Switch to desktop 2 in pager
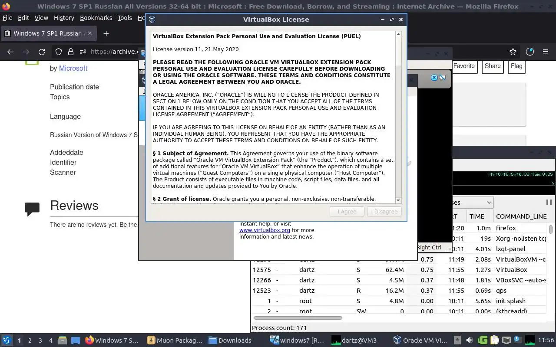Viewport: 556px width, 347px height. click(30, 340)
